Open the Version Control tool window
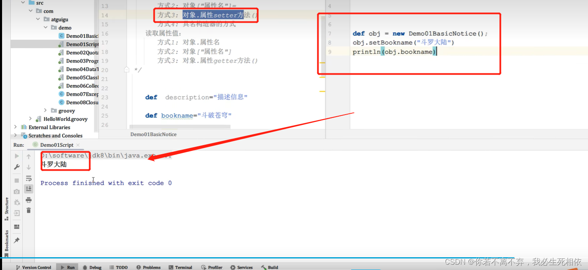This screenshot has height=270, width=588. click(33, 267)
